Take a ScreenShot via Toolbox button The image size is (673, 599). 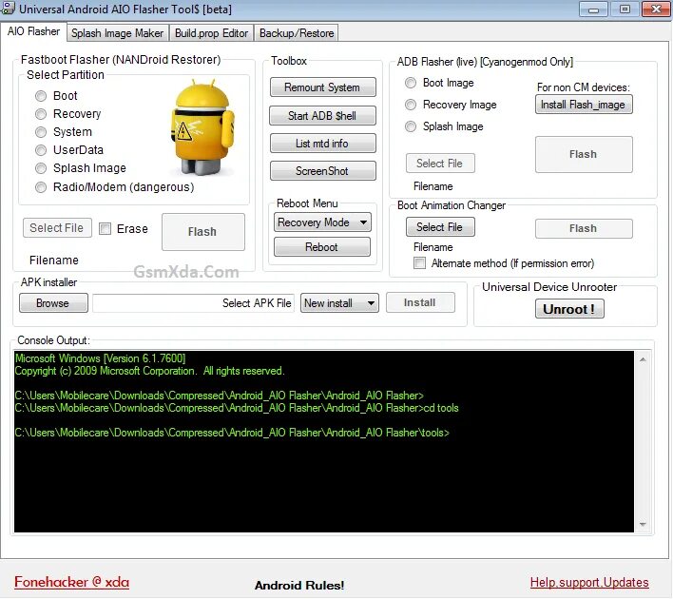tap(323, 171)
